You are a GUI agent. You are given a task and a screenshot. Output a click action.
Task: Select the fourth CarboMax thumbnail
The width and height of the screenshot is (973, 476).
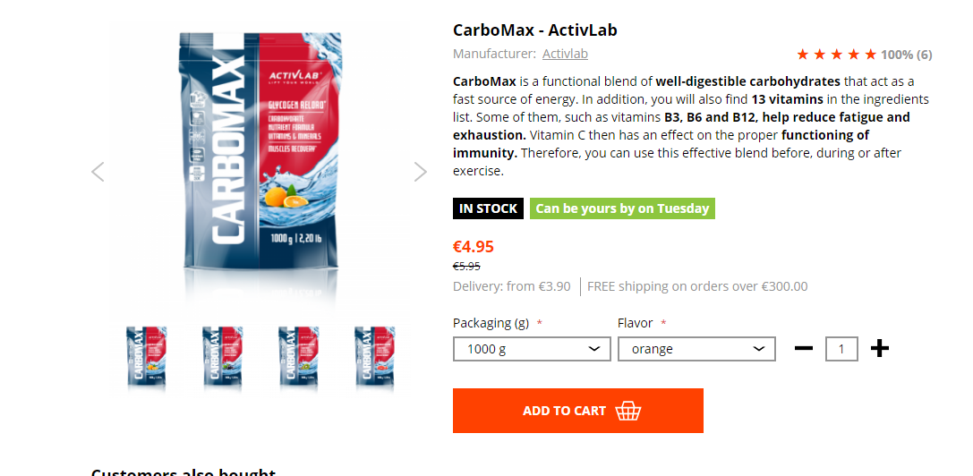pos(374,358)
